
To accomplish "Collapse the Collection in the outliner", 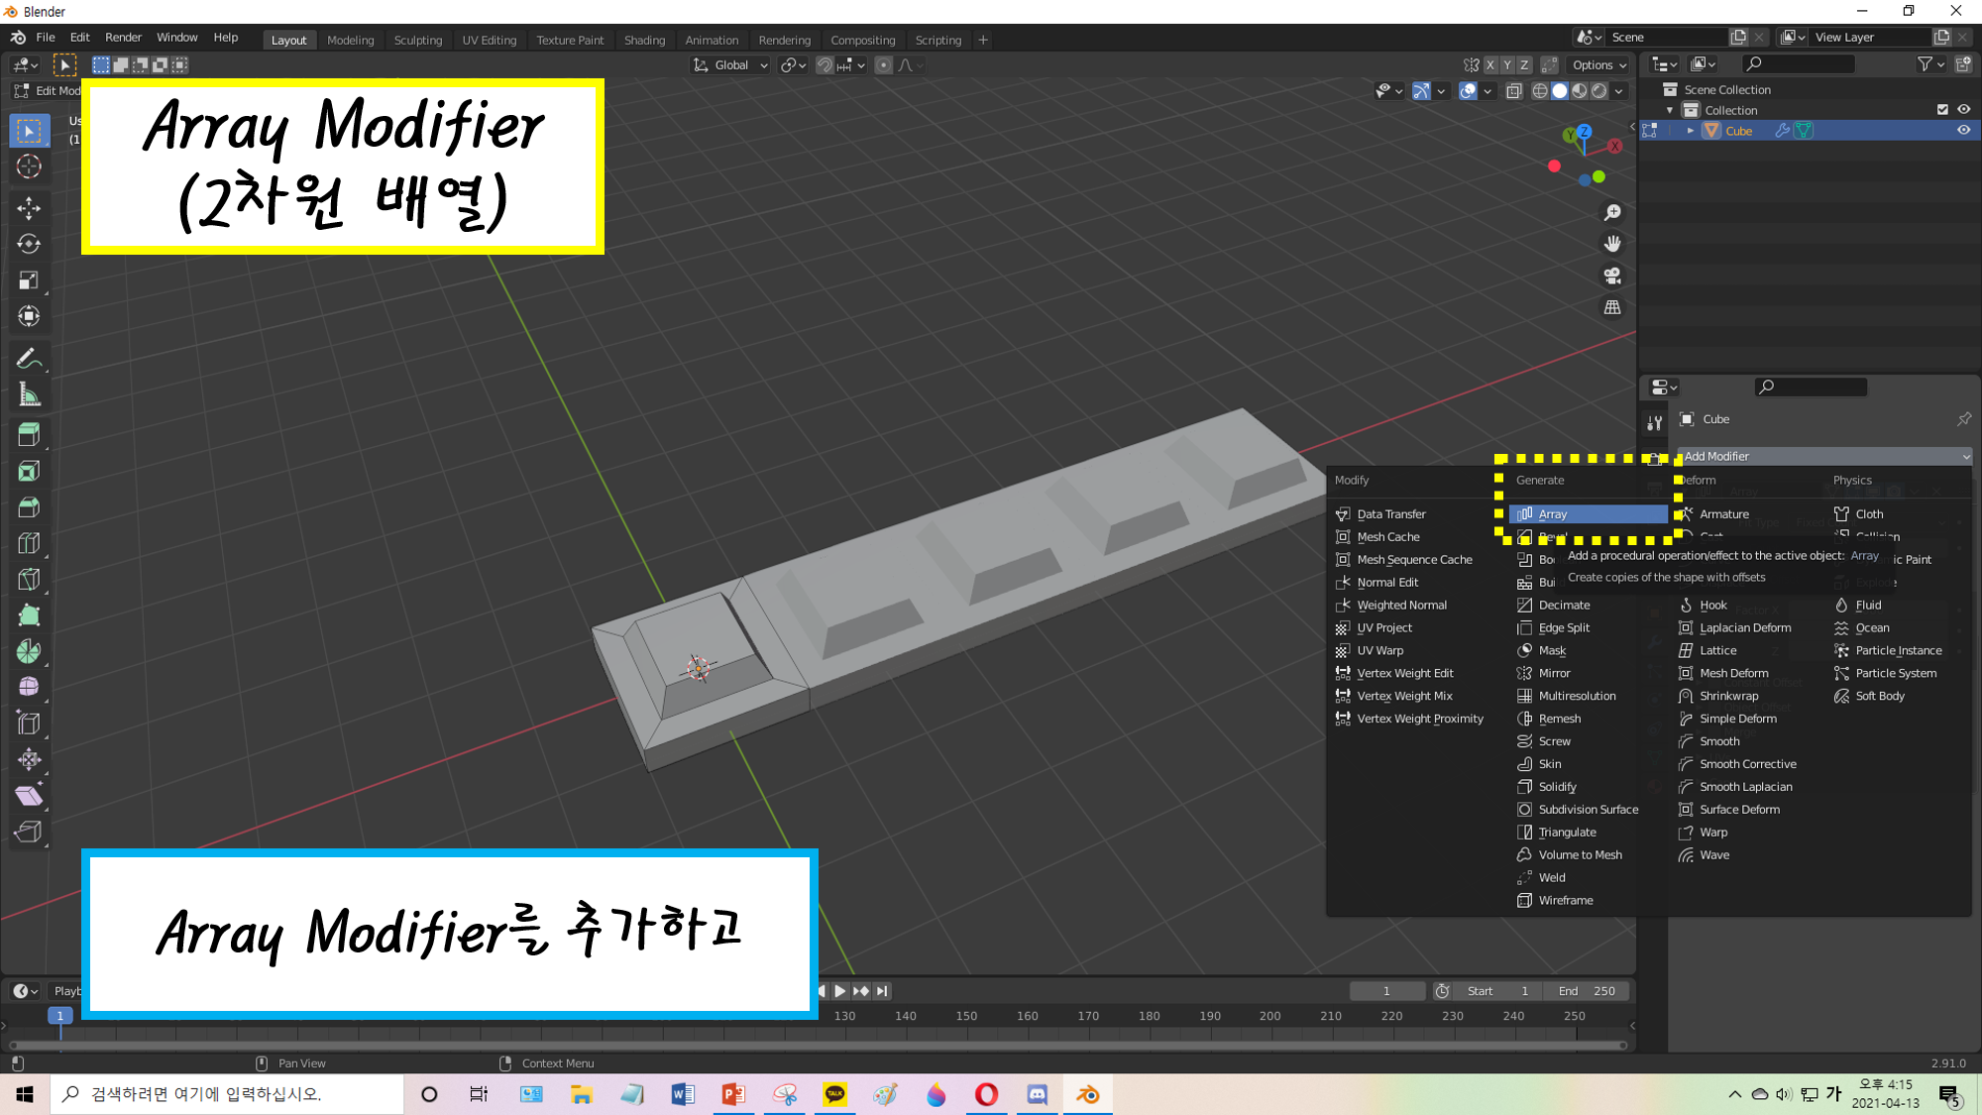I will coord(1669,110).
